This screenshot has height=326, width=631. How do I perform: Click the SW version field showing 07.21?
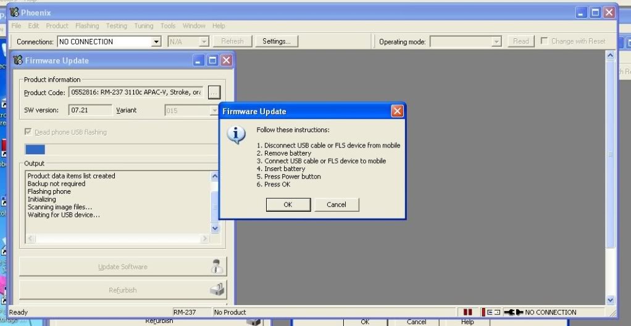(x=91, y=111)
